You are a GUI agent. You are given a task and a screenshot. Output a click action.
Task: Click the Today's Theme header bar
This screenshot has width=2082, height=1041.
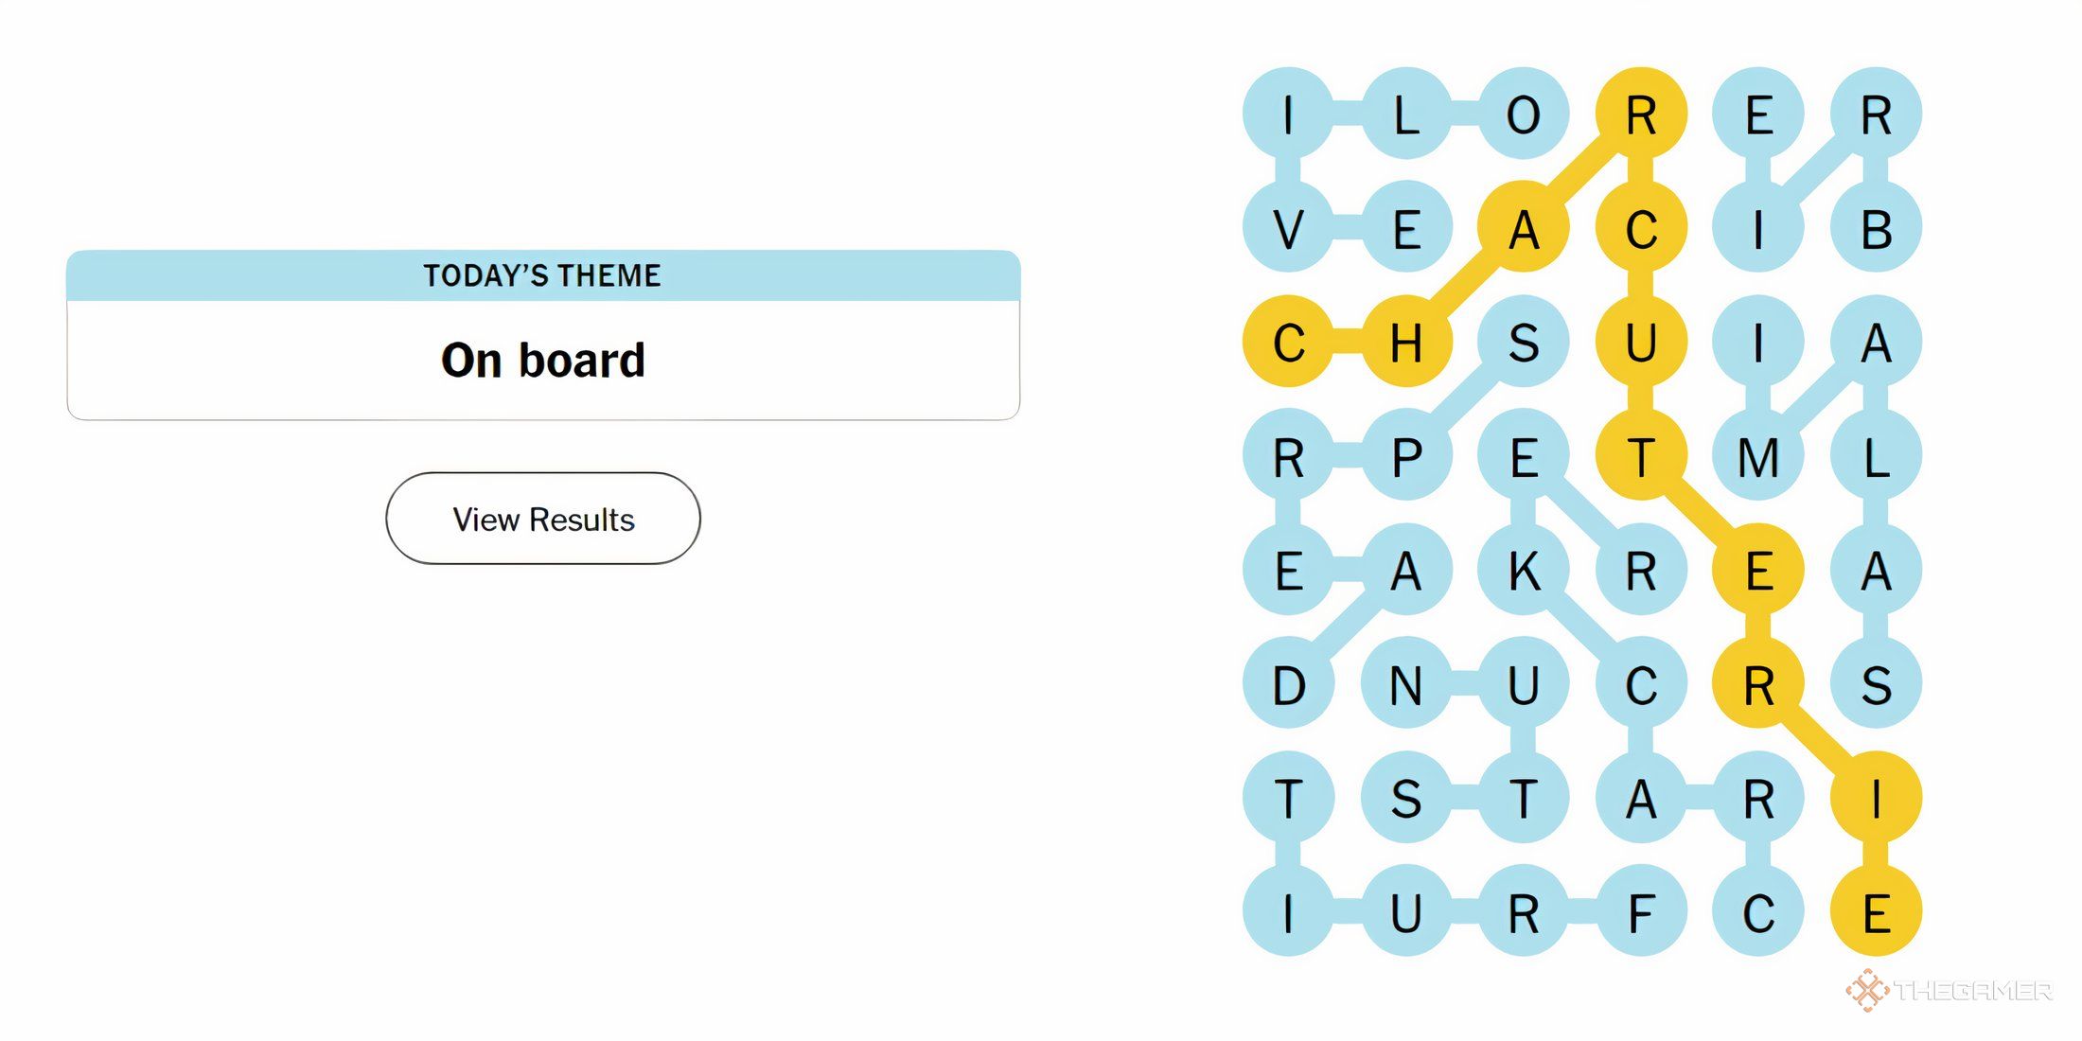coord(543,275)
